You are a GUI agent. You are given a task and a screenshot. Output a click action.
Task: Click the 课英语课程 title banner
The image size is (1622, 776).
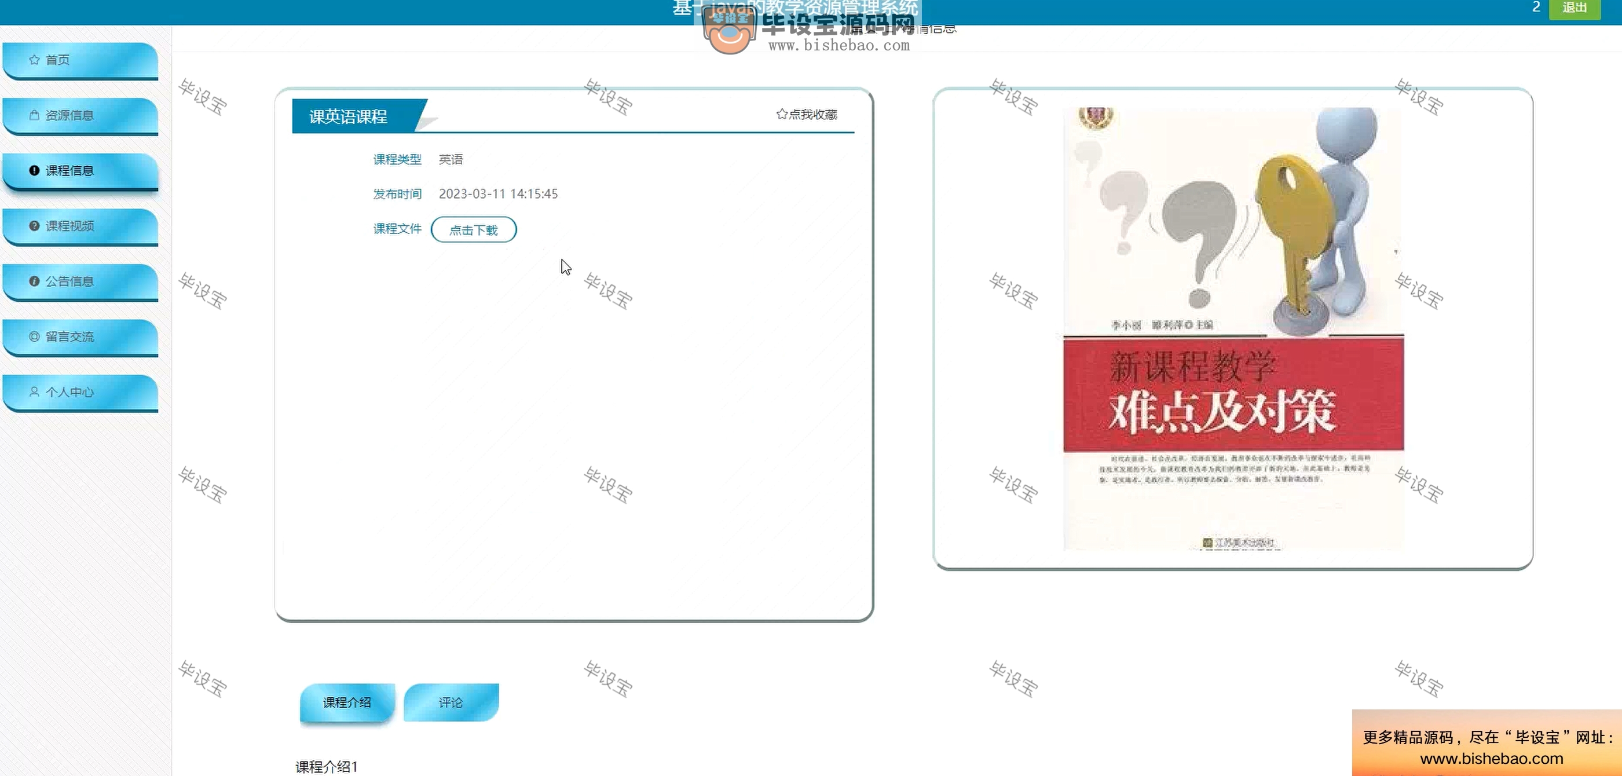[359, 116]
